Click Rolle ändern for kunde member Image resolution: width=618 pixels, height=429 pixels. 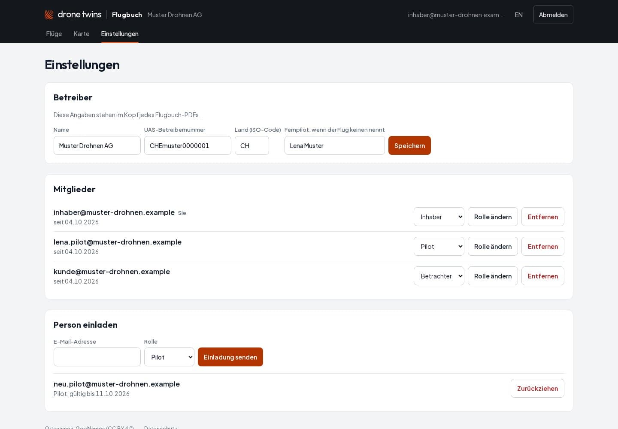point(493,276)
